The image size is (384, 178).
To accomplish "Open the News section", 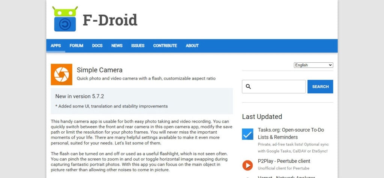I will tap(117, 46).
